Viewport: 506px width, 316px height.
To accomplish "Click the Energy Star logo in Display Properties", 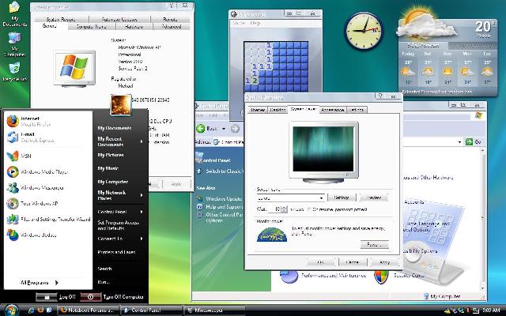I will pyautogui.click(x=272, y=235).
